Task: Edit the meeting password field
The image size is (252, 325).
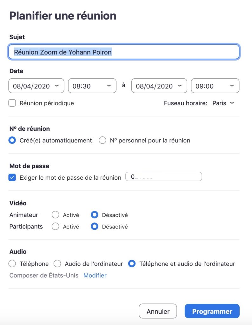Action: tap(163, 176)
